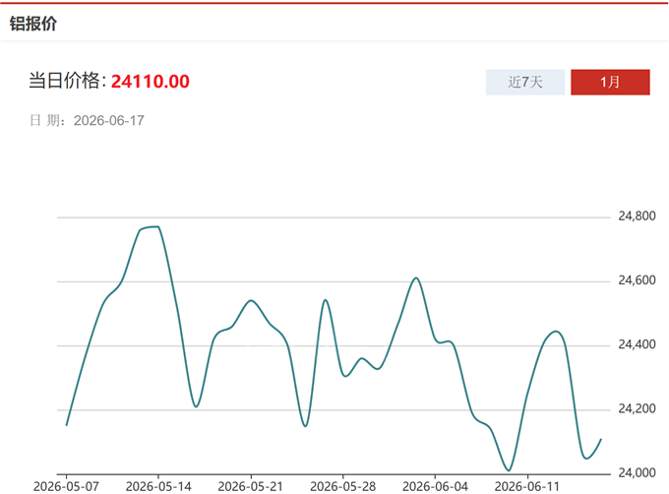Click x-axis label 2026-05-21
Image resolution: width=669 pixels, height=494 pixels.
(251, 486)
